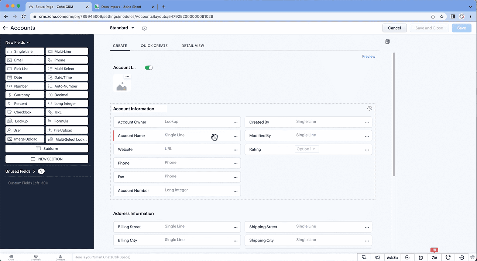Screen dimensions: 477x261
Task: Switch to the Quick Create tab
Action: pyautogui.click(x=154, y=46)
